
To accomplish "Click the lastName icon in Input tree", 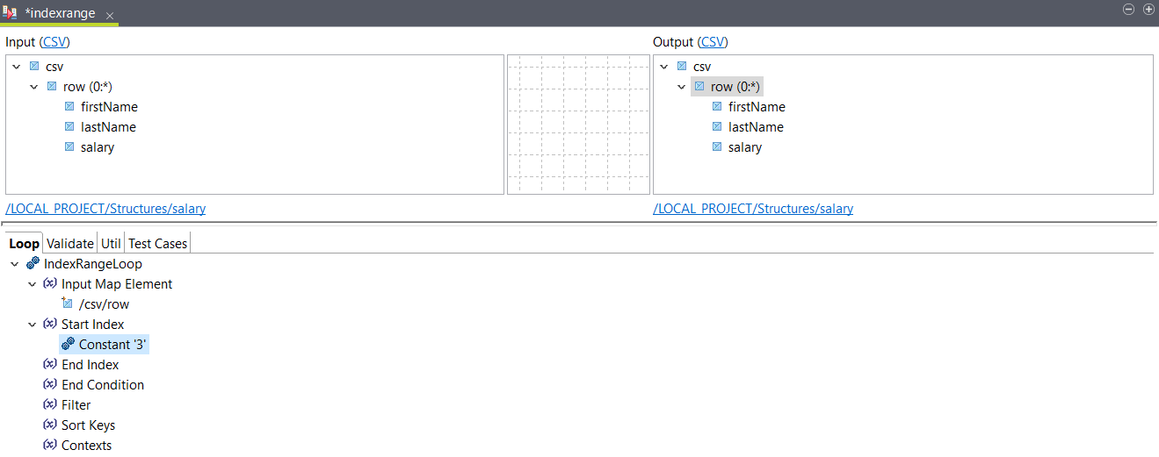I will [69, 126].
